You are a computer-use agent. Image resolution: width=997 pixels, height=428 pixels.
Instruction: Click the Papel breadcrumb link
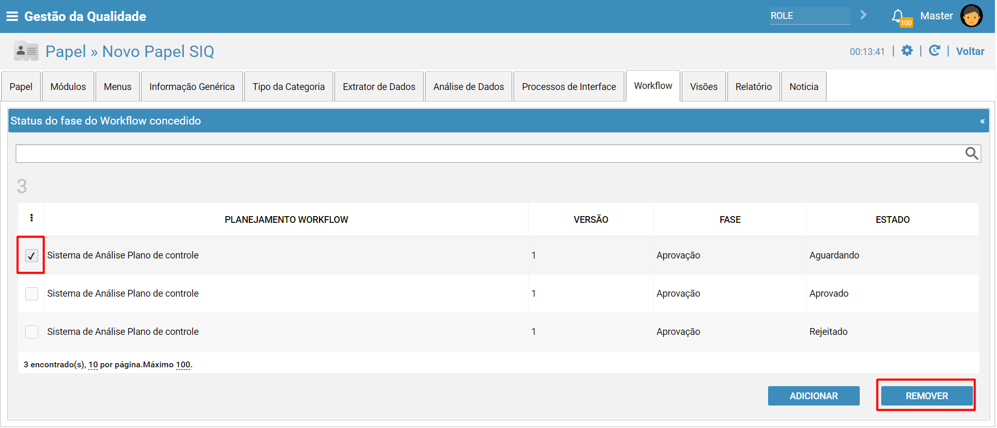(x=65, y=51)
